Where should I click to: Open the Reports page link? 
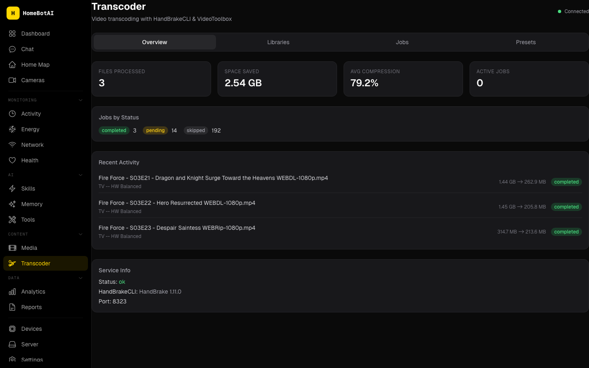coord(31,307)
